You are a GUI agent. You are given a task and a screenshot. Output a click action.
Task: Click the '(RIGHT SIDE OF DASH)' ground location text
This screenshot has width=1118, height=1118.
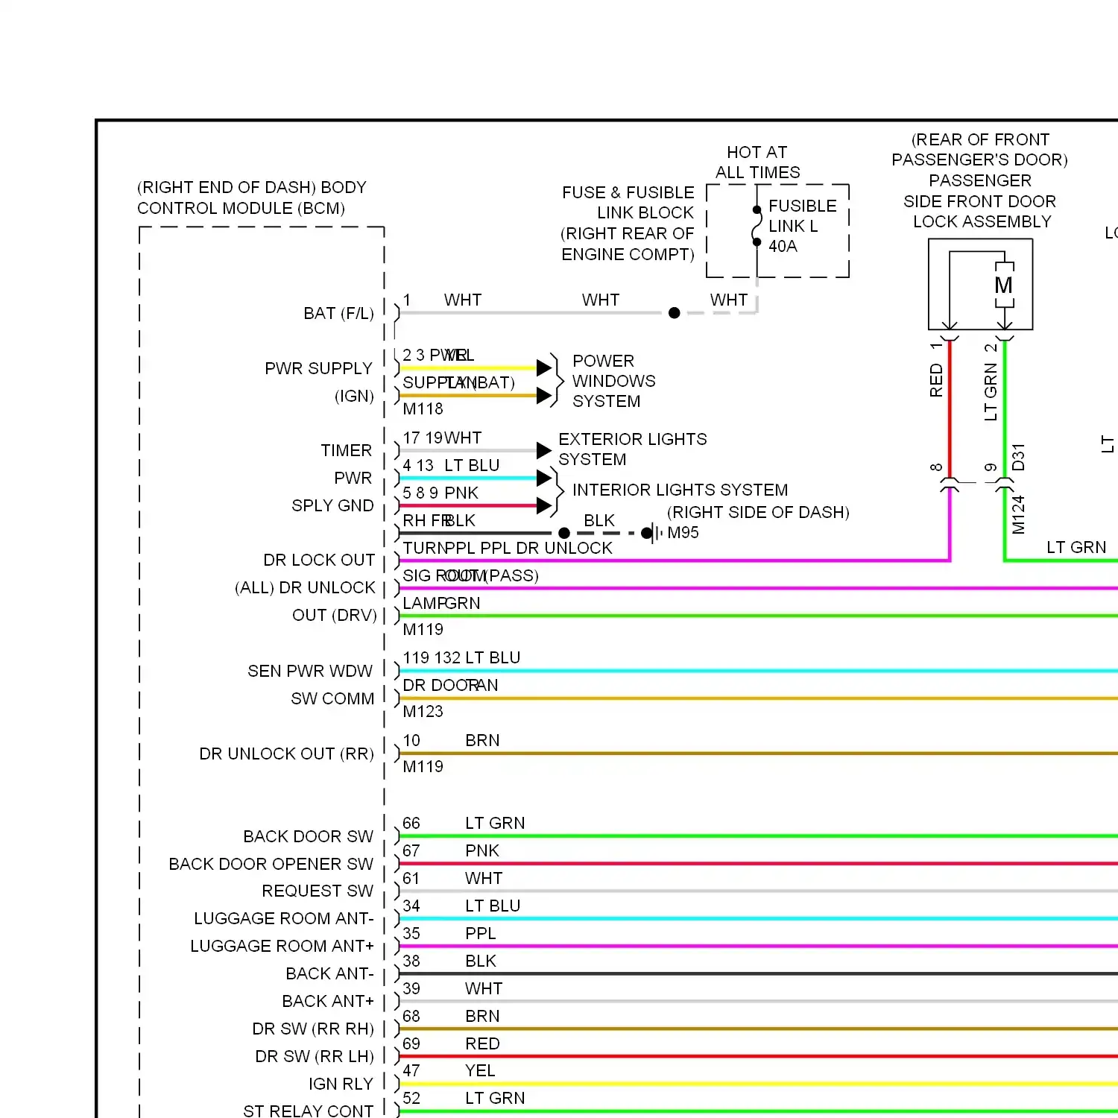coord(758,512)
